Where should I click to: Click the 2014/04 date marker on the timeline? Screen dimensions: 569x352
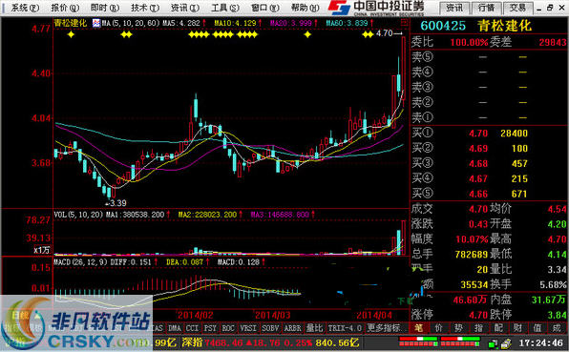pyautogui.click(x=374, y=315)
